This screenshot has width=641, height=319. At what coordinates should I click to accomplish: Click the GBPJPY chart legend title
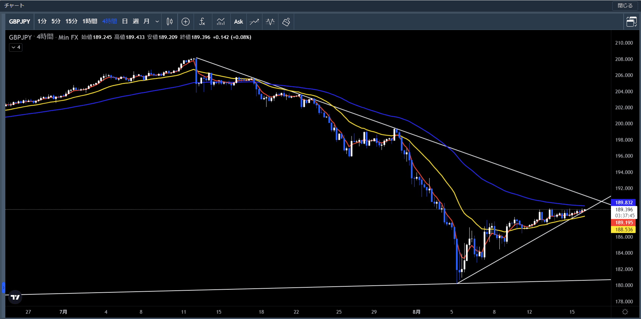[20, 37]
